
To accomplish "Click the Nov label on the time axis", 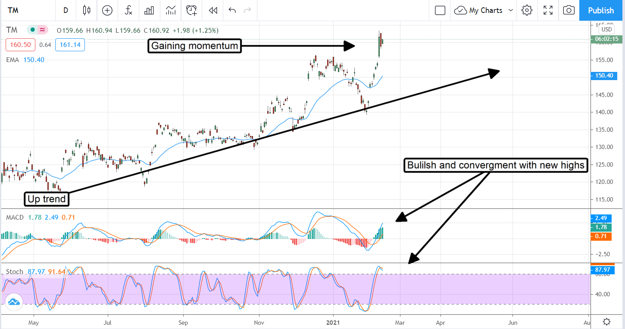I will click(x=259, y=322).
